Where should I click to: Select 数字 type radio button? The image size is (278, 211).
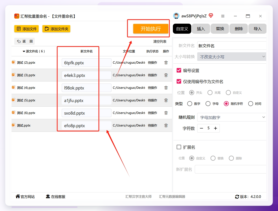189,104
